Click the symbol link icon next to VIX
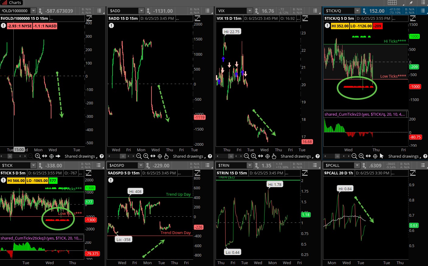The image size is (428, 266). point(256,11)
